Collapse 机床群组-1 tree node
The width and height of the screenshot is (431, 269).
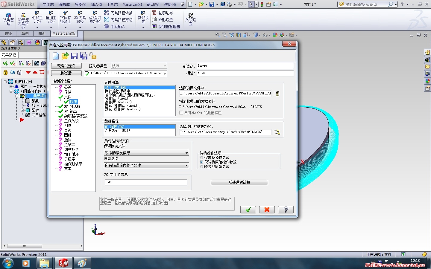(x=5, y=82)
